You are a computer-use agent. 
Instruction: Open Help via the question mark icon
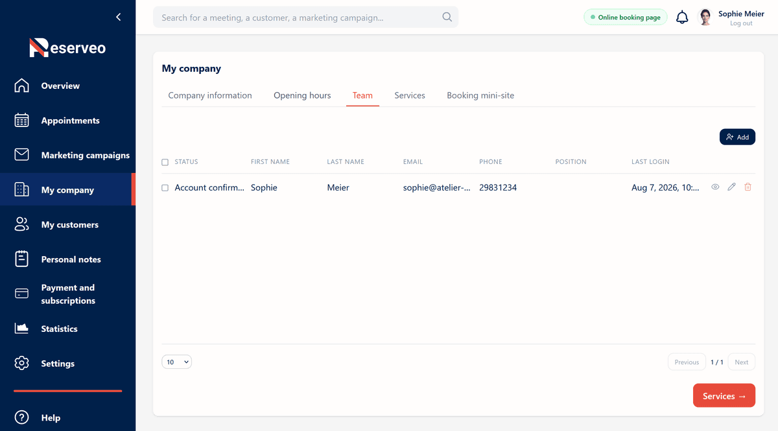[x=22, y=418]
